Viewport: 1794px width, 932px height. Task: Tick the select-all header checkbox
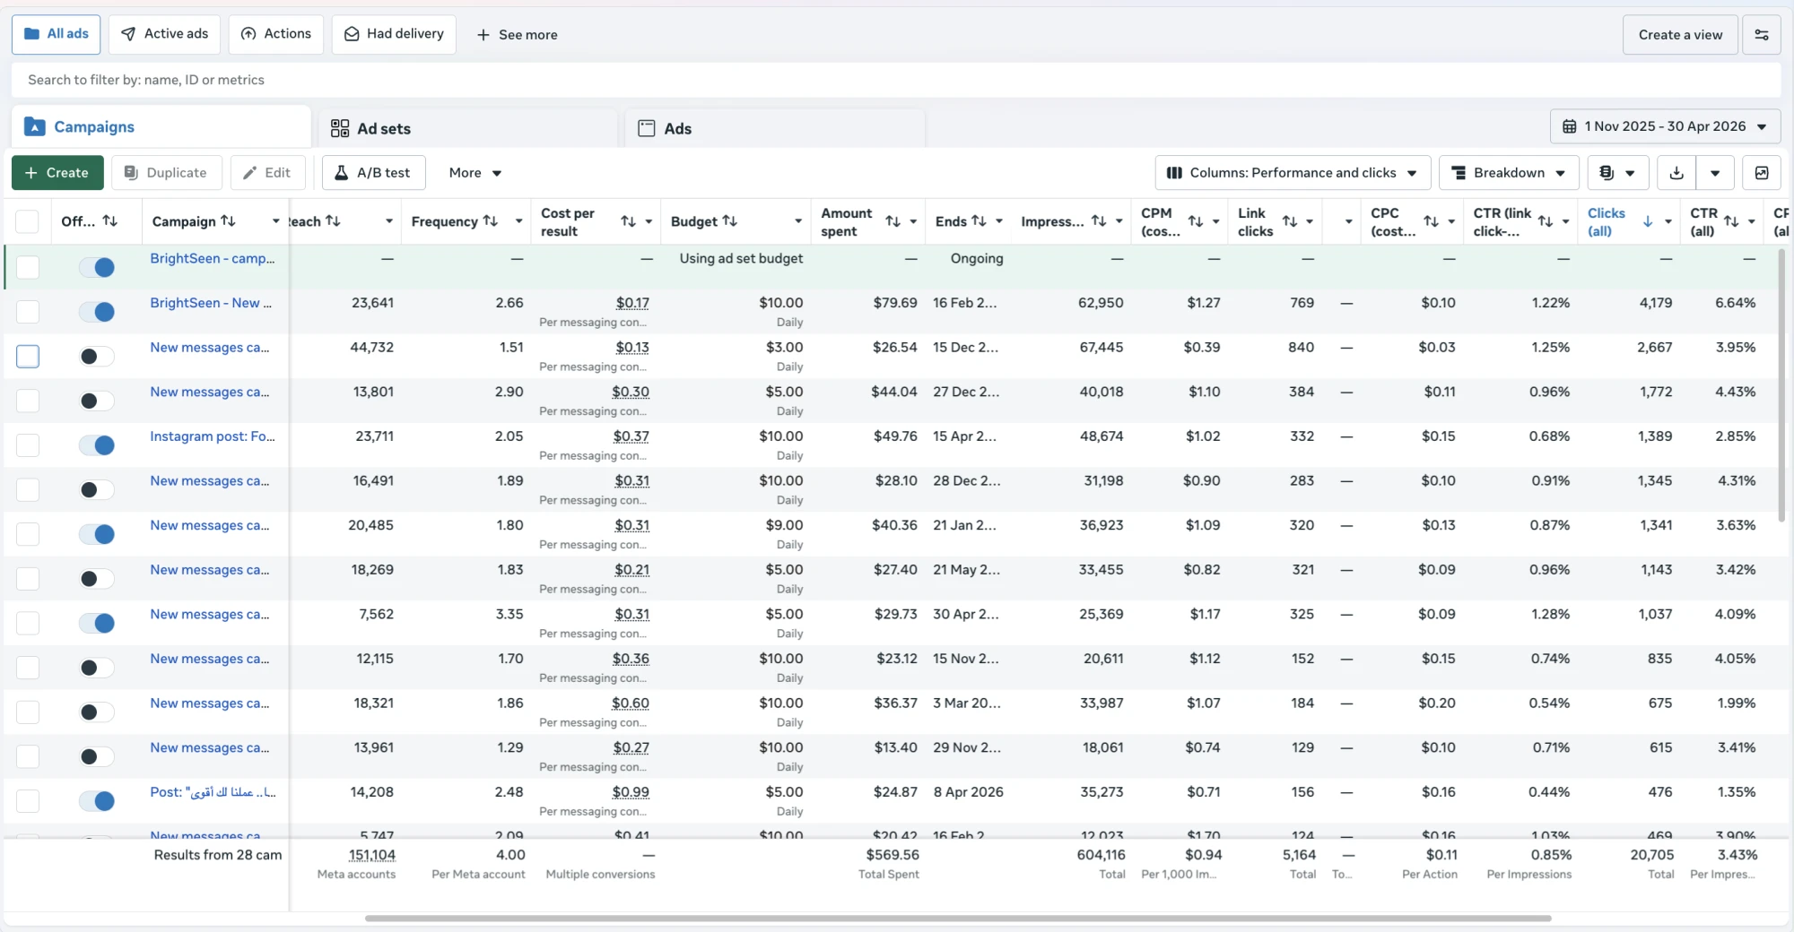click(28, 221)
